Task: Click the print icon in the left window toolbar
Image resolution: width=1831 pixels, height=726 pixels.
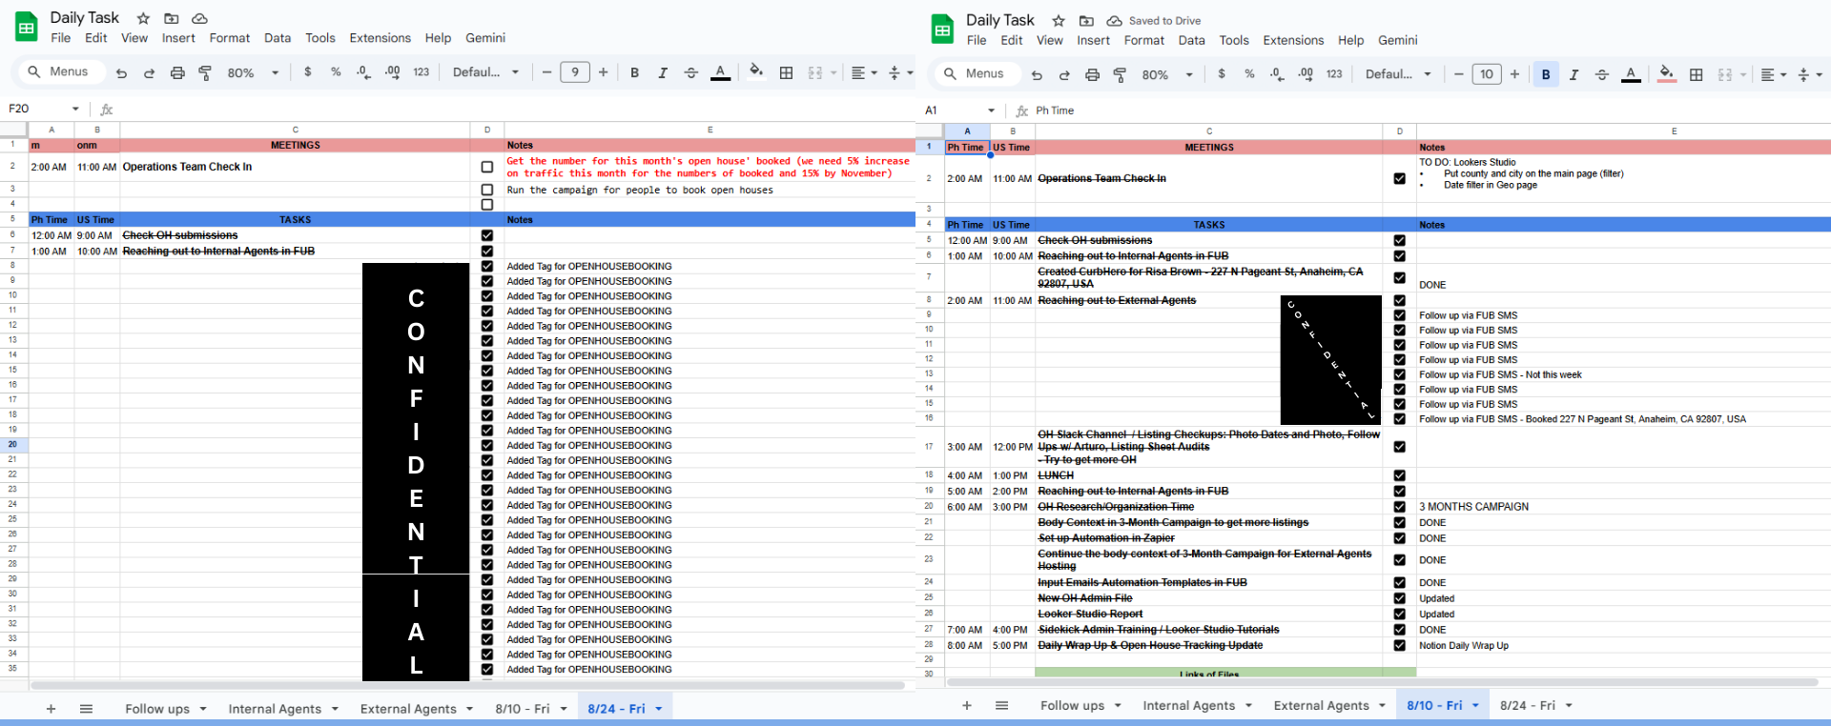Action: [177, 72]
